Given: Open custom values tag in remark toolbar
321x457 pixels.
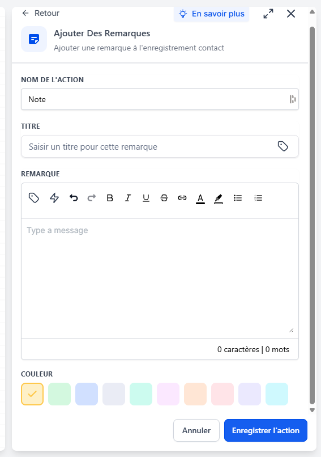Looking at the screenshot, I should 34,198.
